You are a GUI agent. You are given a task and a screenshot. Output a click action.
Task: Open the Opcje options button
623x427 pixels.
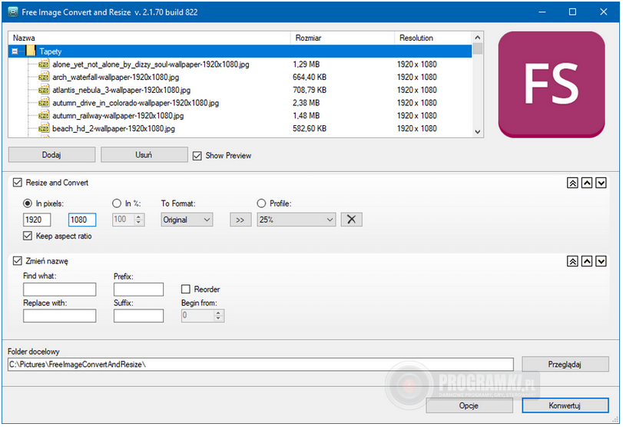(469, 405)
